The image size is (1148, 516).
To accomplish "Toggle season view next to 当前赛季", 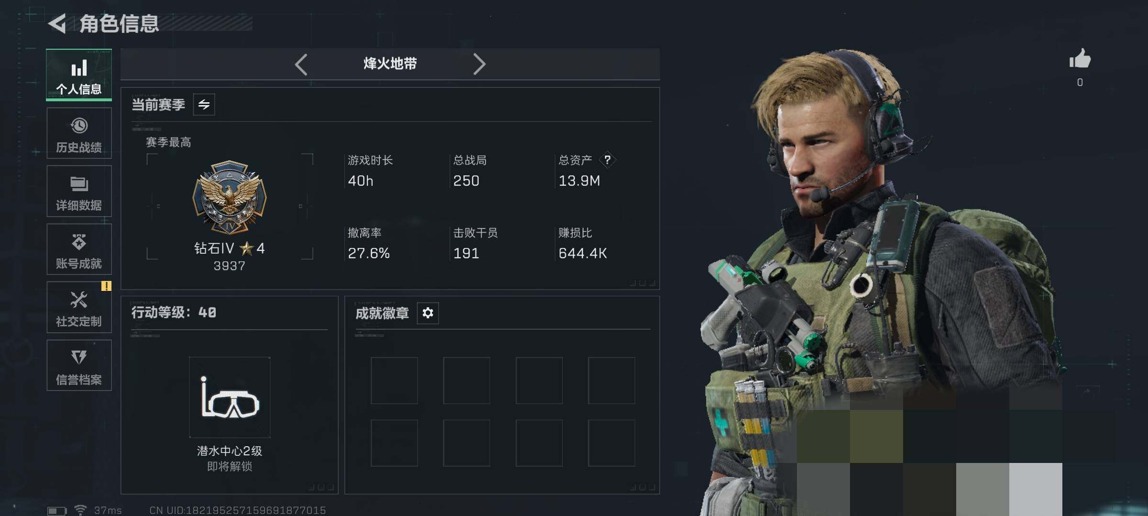I will click(x=204, y=105).
